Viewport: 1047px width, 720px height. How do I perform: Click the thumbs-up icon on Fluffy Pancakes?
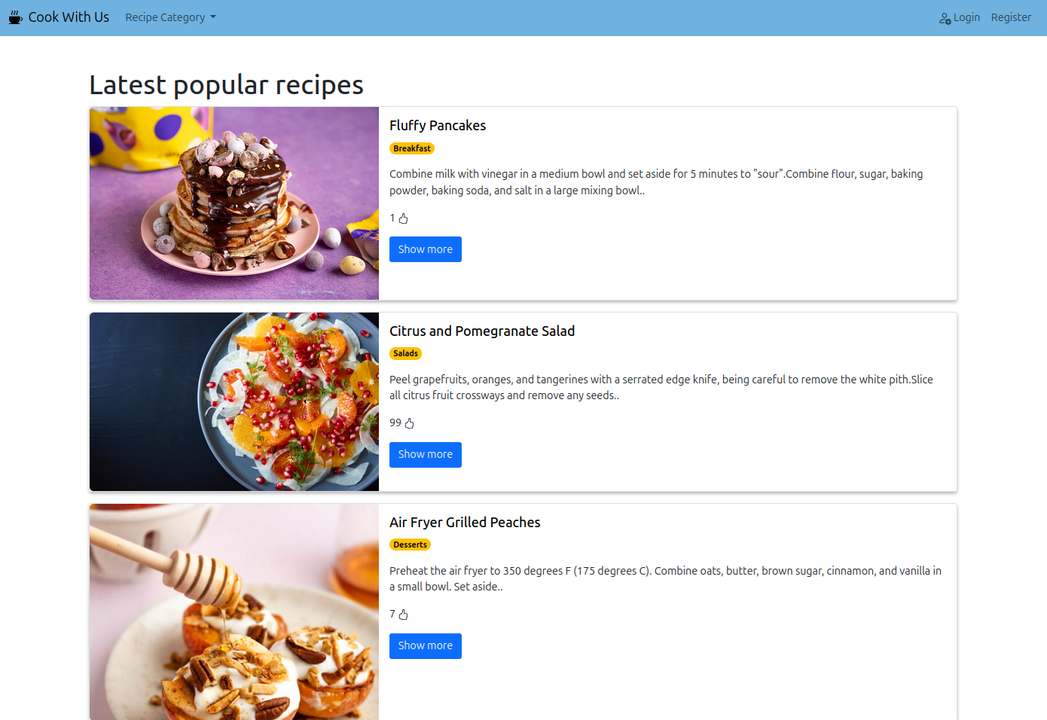[404, 218]
